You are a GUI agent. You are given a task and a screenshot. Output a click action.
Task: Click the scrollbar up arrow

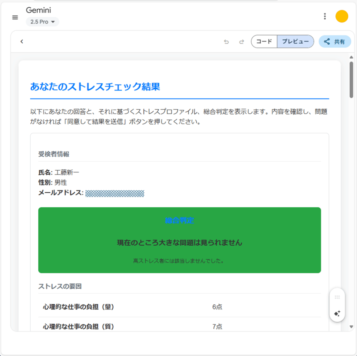351,57
